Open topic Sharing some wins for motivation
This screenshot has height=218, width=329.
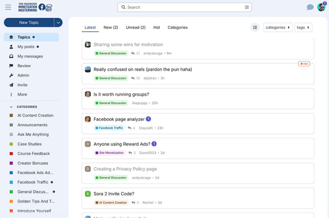(128, 44)
